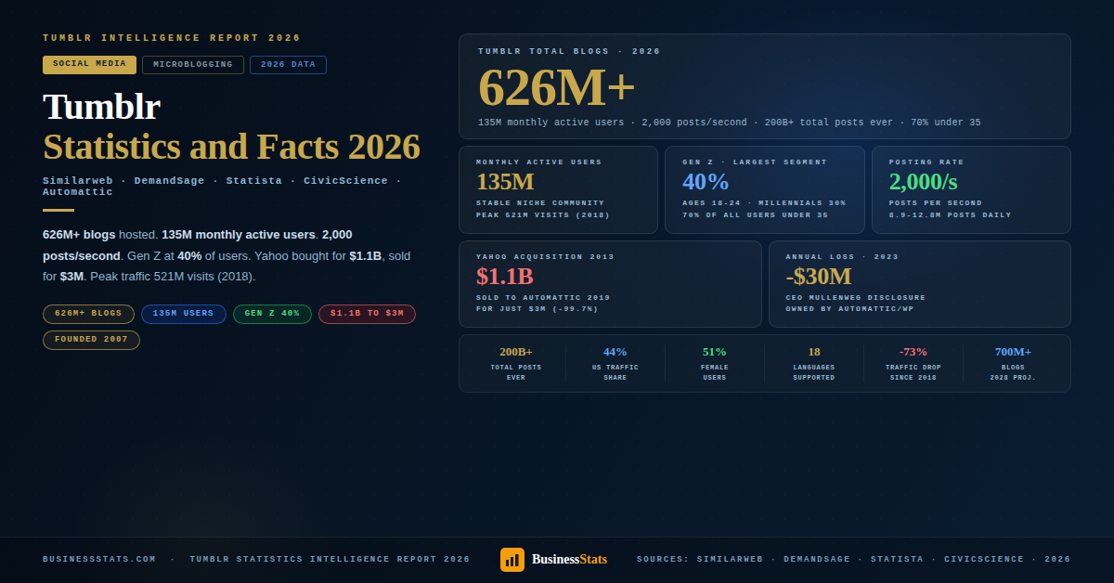Viewport: 1114px width, 583px height.
Task: Expand the ANNUAL LOSS -$30M card
Action: pyautogui.click(x=919, y=285)
